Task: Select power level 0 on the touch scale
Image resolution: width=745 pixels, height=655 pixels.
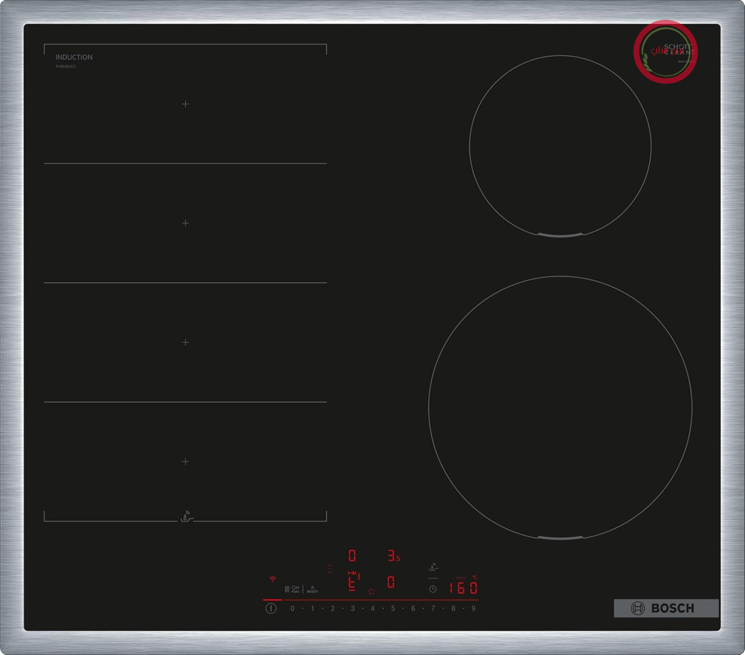Action: pos(293,608)
